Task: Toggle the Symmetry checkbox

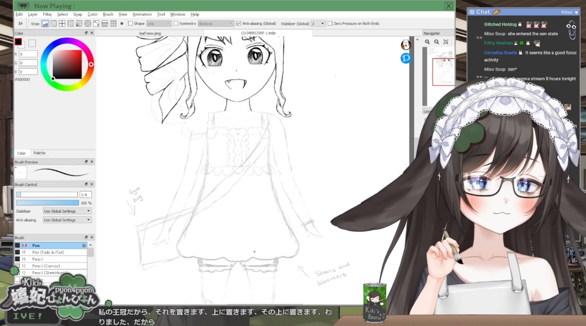Action: click(176, 24)
